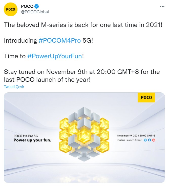Click the 'POCO M4 Pro 5G' banner caption

coord(26,136)
